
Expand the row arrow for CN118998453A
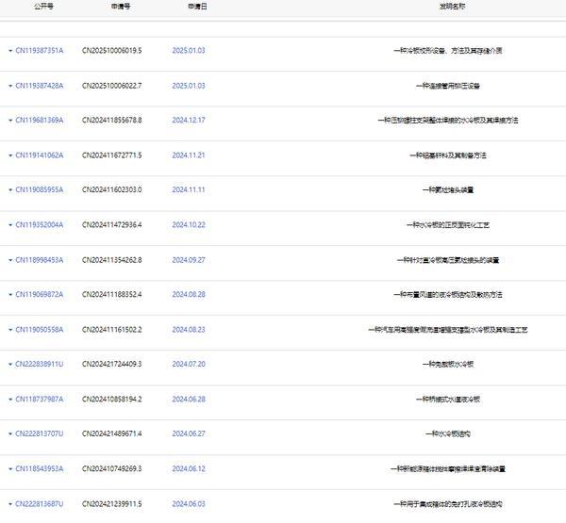(x=10, y=260)
